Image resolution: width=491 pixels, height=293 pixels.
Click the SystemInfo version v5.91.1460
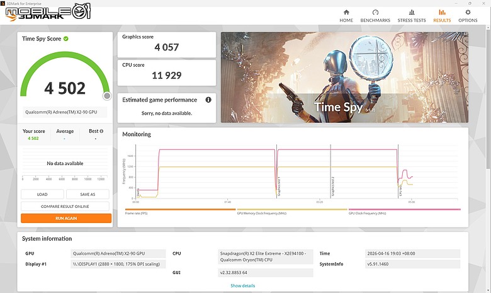click(413, 264)
